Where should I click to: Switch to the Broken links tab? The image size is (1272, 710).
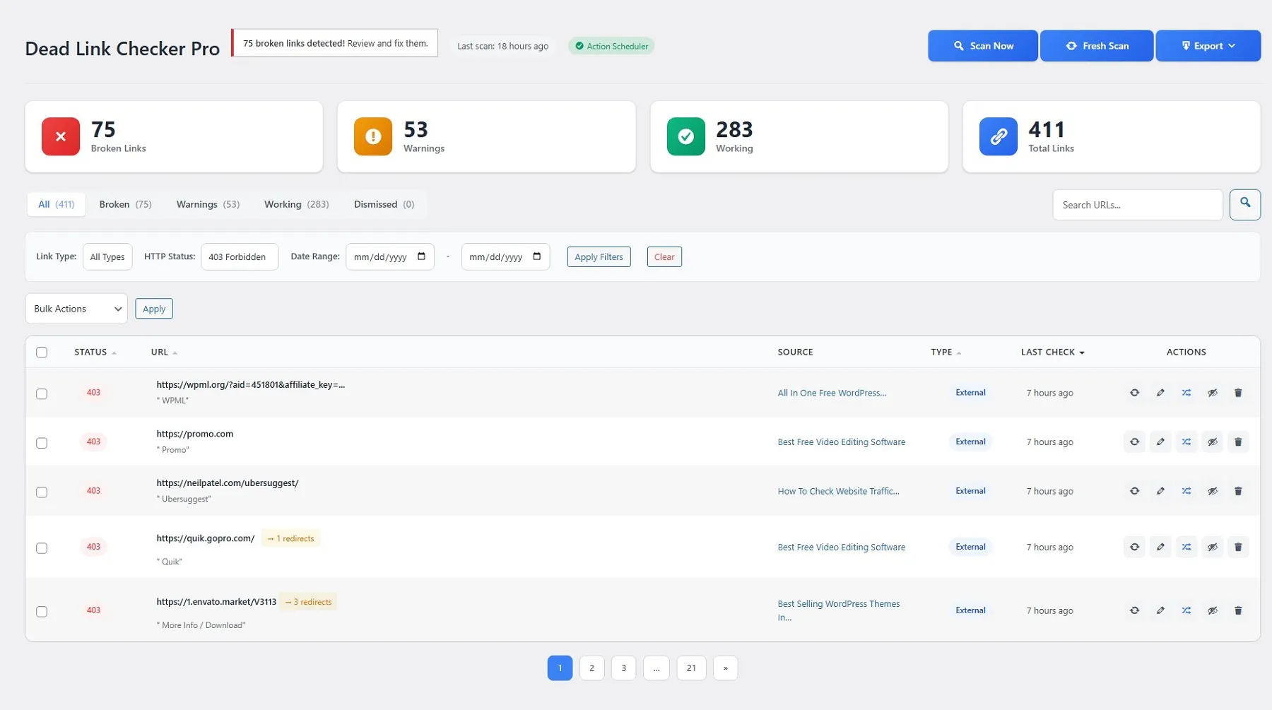tap(125, 204)
